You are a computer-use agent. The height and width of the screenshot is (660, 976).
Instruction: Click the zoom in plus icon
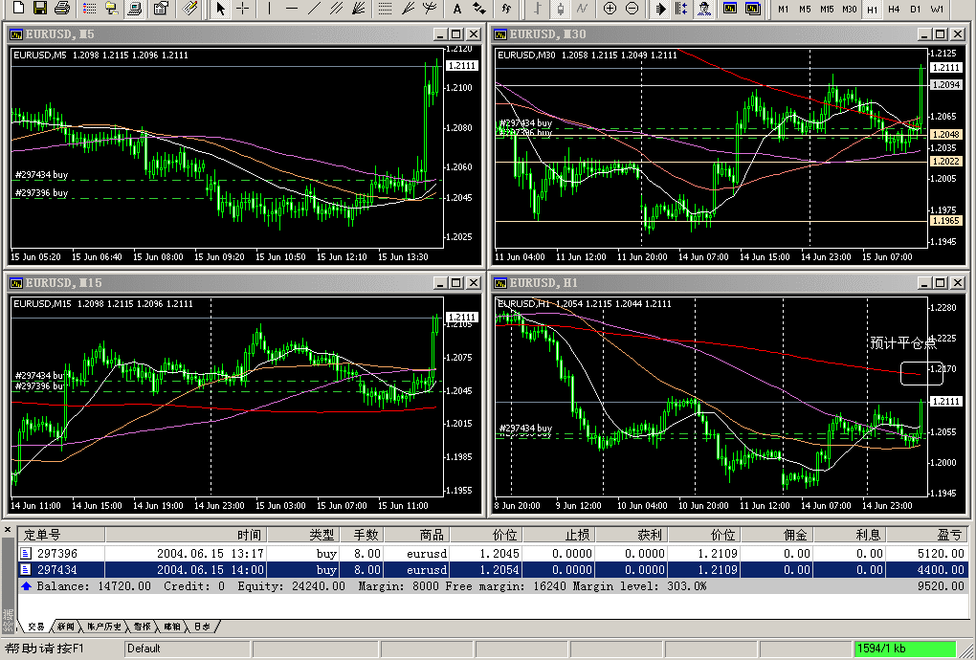[x=610, y=8]
